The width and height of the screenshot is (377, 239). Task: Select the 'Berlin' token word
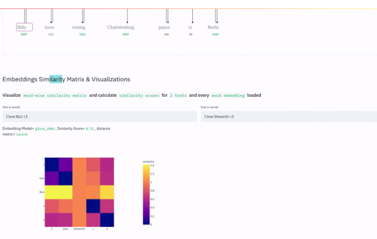[x=213, y=28]
